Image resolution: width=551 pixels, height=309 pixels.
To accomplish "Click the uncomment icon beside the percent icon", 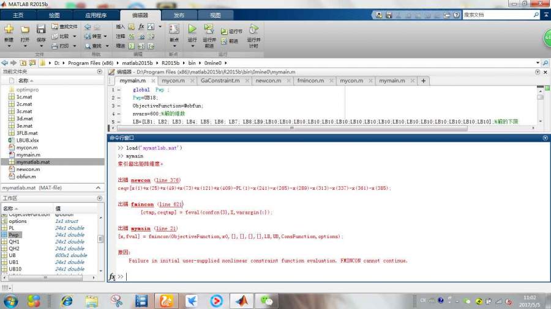I will pyautogui.click(x=141, y=36).
